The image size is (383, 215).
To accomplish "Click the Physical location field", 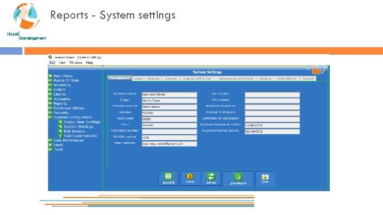I will (x=169, y=107).
